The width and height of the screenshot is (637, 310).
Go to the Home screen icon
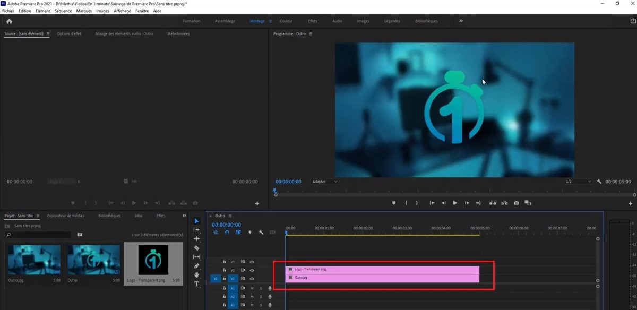tap(9, 21)
